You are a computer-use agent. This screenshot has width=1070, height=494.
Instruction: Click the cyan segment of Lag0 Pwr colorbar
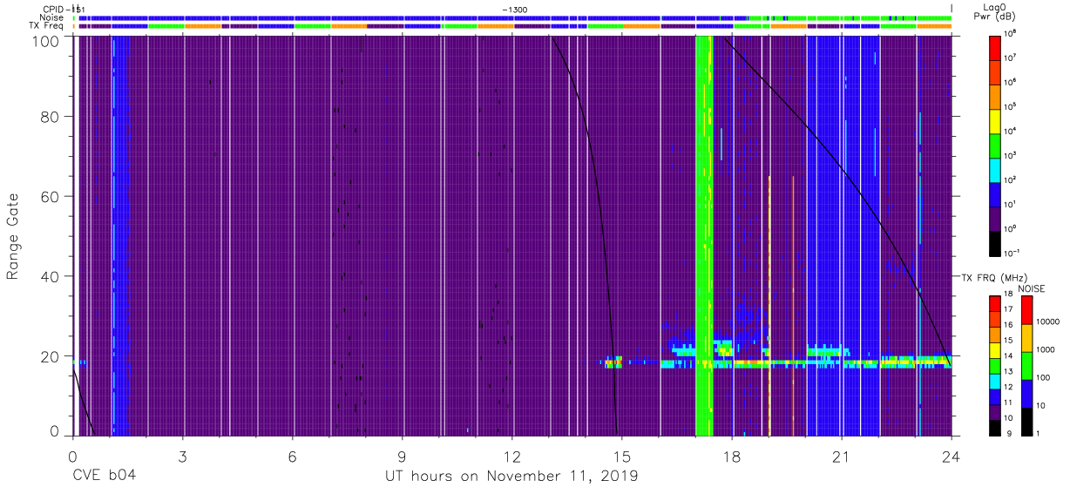click(x=996, y=170)
